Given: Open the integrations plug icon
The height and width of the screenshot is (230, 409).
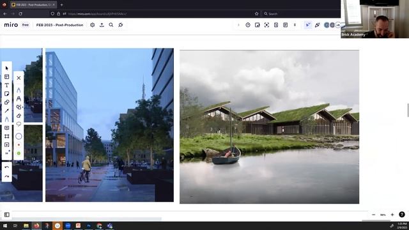Looking at the screenshot, I should (121, 25).
